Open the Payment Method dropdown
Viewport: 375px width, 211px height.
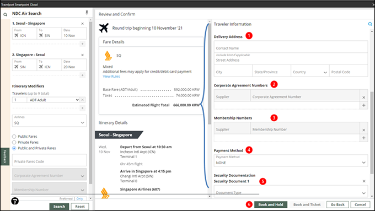(291, 160)
